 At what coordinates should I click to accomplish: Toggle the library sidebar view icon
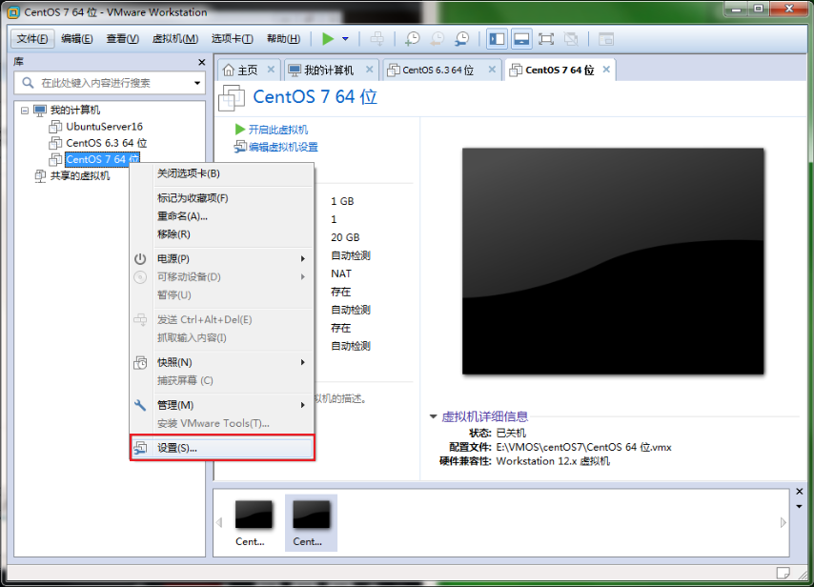click(x=497, y=39)
